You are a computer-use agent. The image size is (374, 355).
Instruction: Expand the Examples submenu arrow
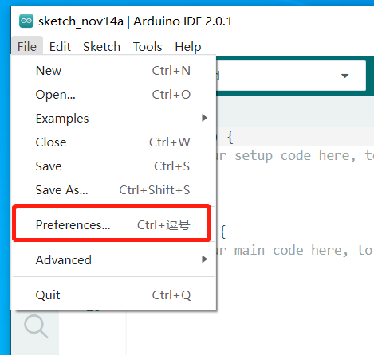coord(204,118)
